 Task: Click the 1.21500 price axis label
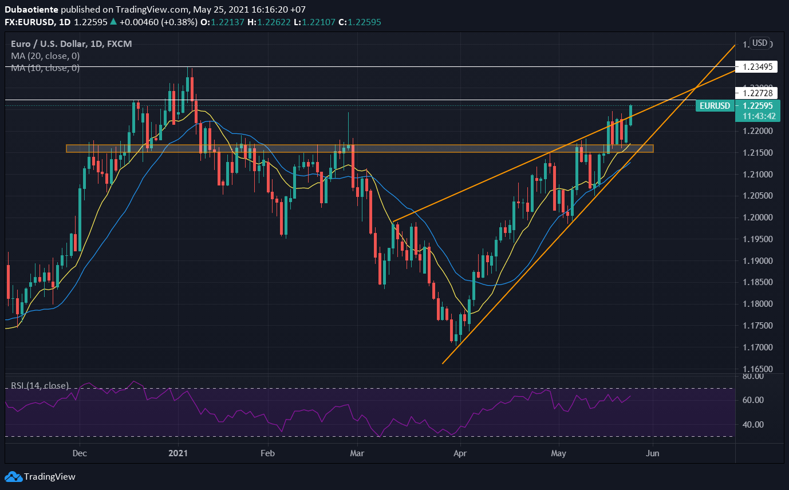(x=756, y=153)
